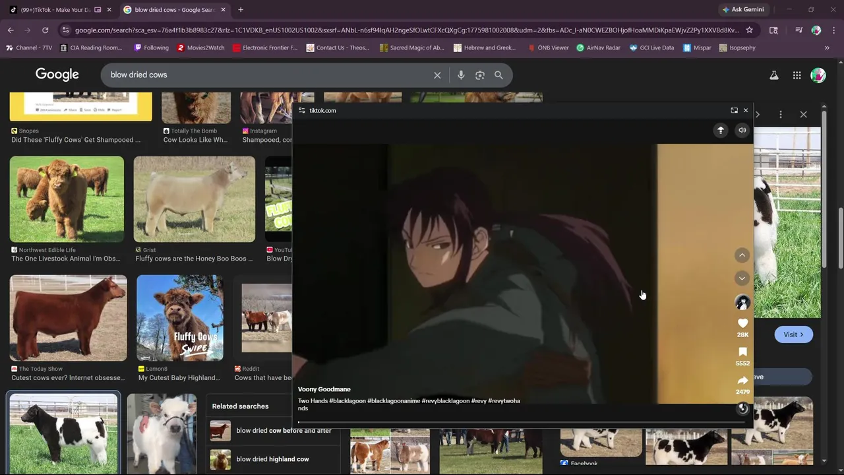Open Lemon8 Fluffy Cows Swipe thumbnail
This screenshot has width=844, height=475.
[180, 318]
